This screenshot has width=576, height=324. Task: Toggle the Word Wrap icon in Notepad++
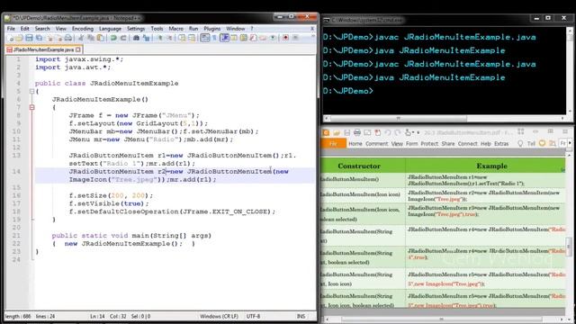pyautogui.click(x=205, y=38)
